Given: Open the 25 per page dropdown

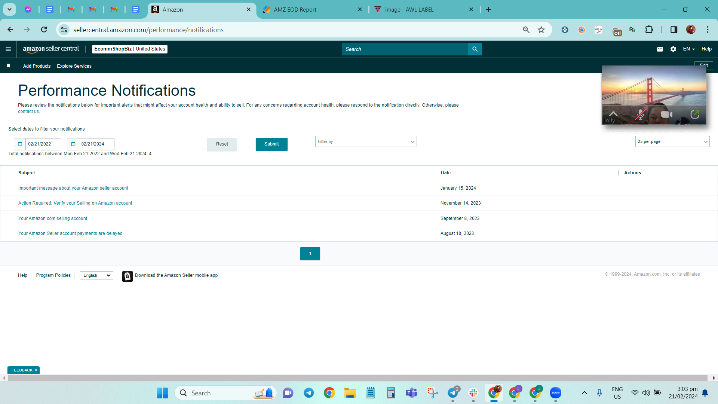Looking at the screenshot, I should (672, 141).
